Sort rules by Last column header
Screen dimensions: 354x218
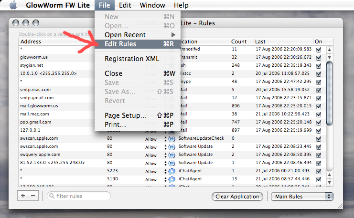[x=284, y=42]
